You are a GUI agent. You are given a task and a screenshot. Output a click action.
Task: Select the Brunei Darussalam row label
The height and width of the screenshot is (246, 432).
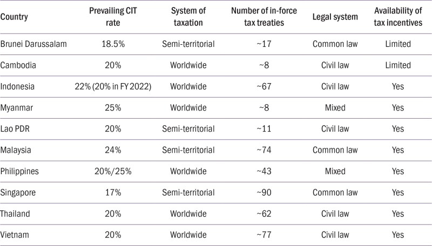(x=33, y=44)
